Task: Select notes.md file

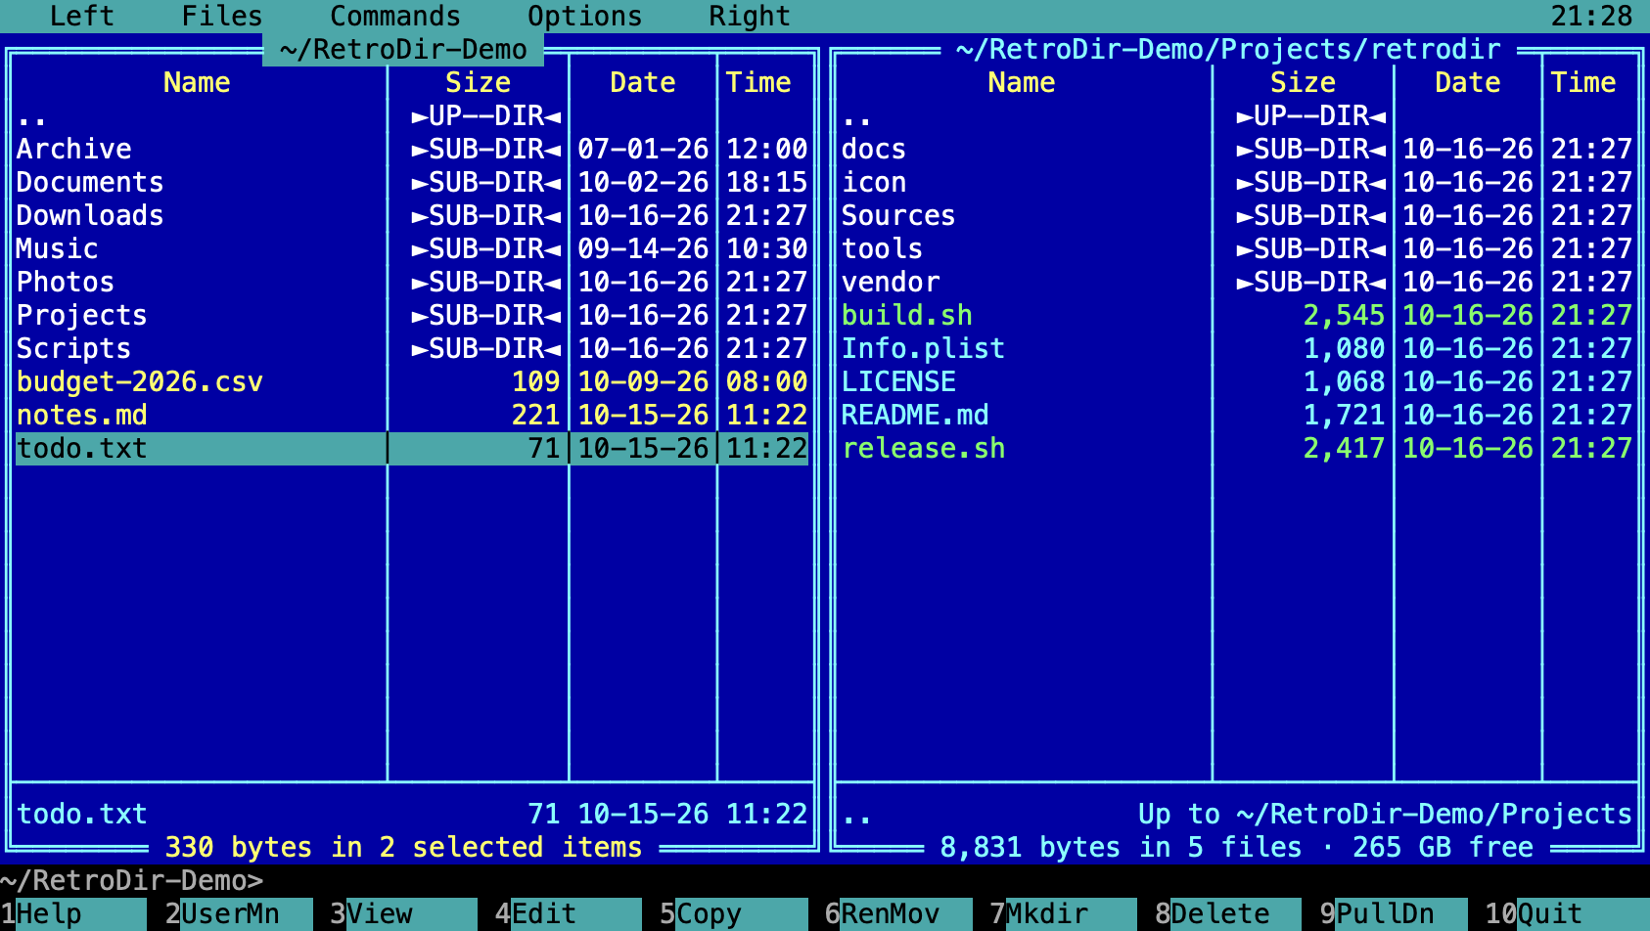Action: pos(412,415)
